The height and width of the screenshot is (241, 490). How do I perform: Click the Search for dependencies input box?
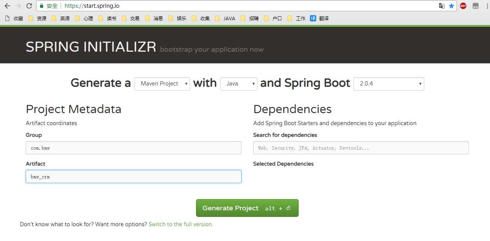[x=361, y=148]
